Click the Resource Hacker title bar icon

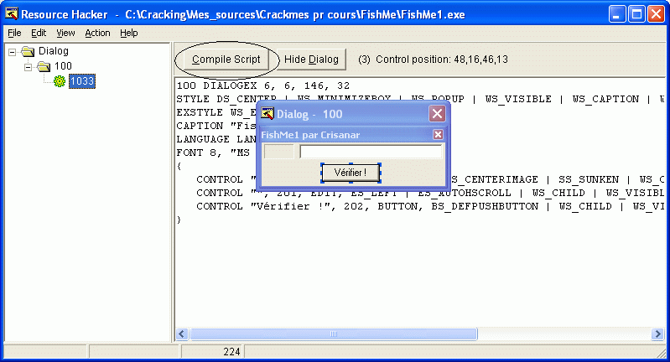coord(12,14)
